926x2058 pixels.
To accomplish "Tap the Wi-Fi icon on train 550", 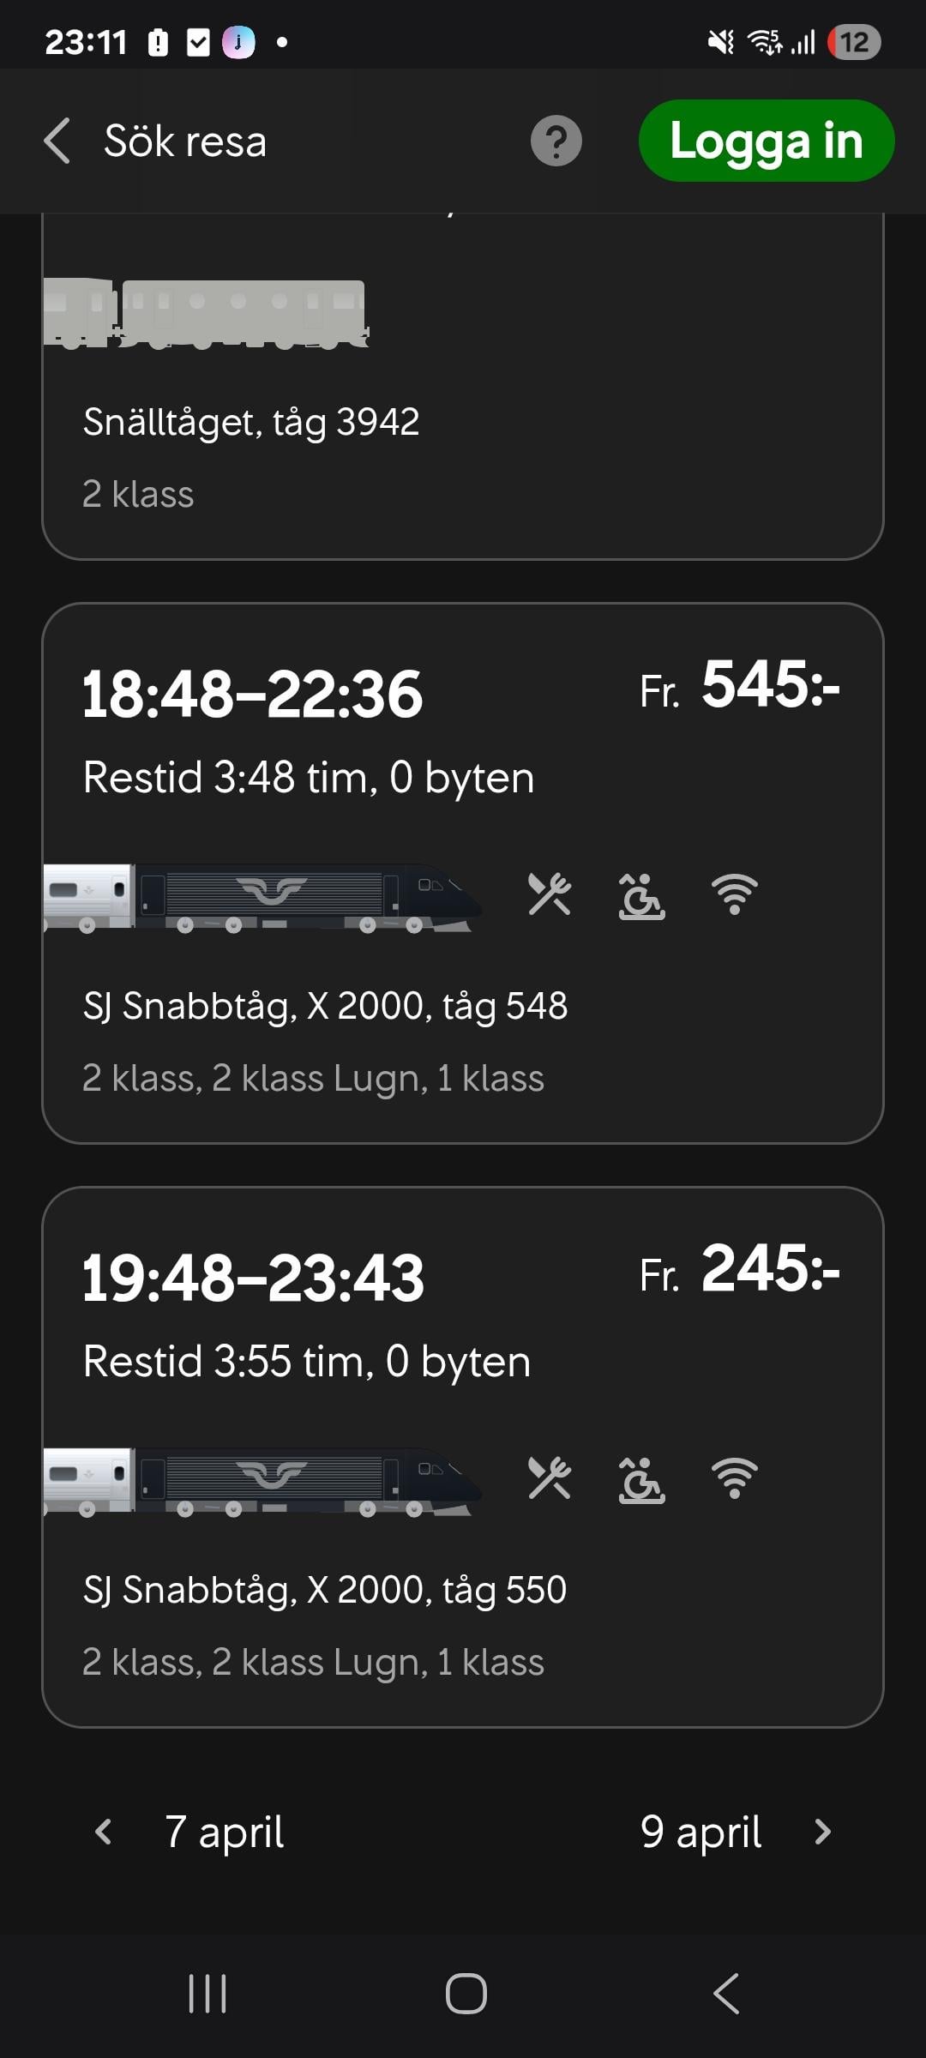I will pos(735,1478).
